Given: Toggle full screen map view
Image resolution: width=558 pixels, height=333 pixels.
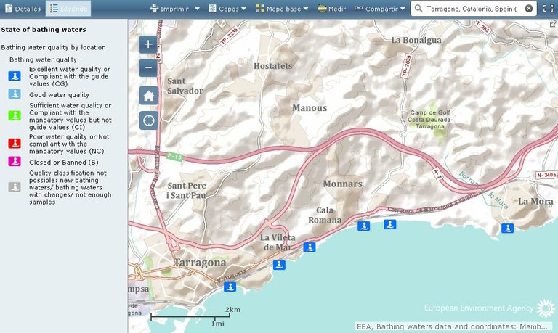Looking at the screenshot, I should (x=548, y=9).
